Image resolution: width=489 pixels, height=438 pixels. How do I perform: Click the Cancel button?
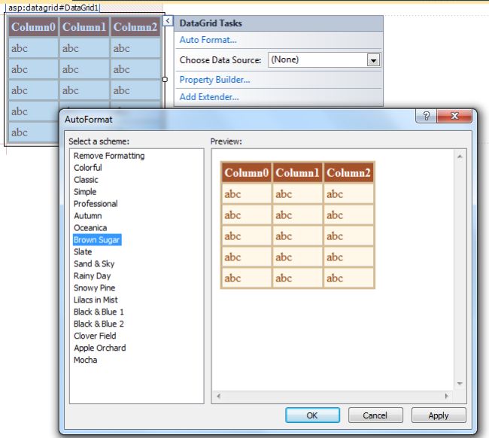pyautogui.click(x=375, y=415)
